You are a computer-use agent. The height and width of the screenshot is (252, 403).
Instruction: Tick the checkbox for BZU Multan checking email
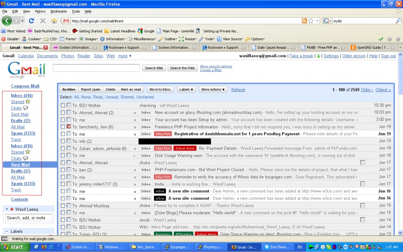tap(63, 105)
